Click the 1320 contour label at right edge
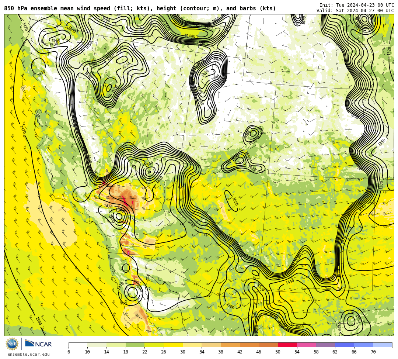 pos(390,51)
